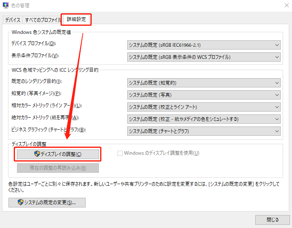Click the WCS 色域マッピングへの ICC heading
The width and height of the screenshot is (292, 228).
click(x=55, y=70)
